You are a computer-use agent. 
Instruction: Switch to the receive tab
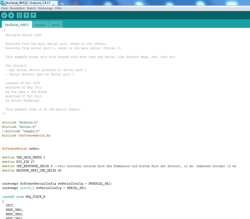coord(40,25)
